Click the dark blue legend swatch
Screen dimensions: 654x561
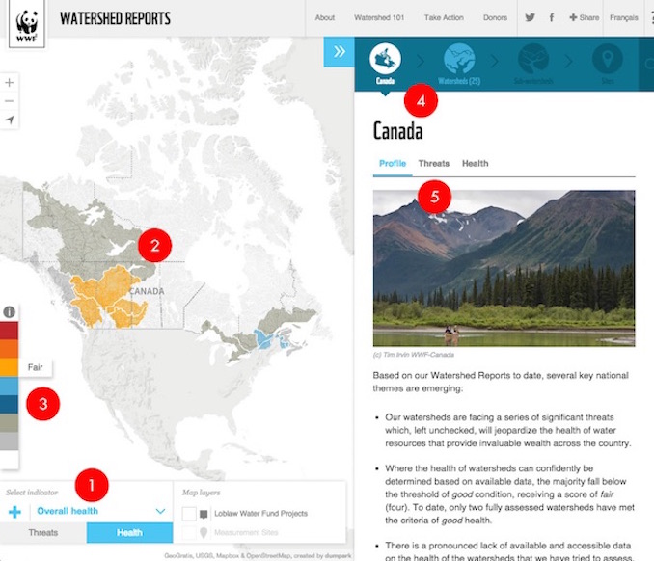pyautogui.click(x=9, y=404)
